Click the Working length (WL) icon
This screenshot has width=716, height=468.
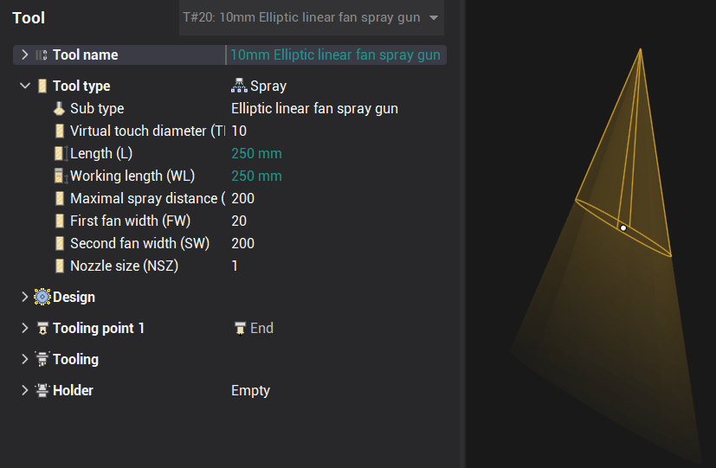(x=59, y=176)
